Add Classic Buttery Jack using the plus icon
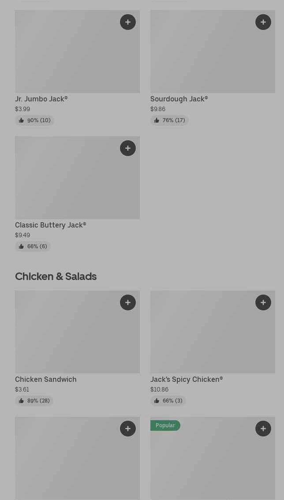Viewport: 284px width, 500px height. coord(128,148)
